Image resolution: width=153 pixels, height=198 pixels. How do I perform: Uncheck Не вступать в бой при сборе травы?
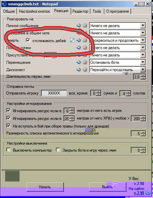tap(8, 126)
